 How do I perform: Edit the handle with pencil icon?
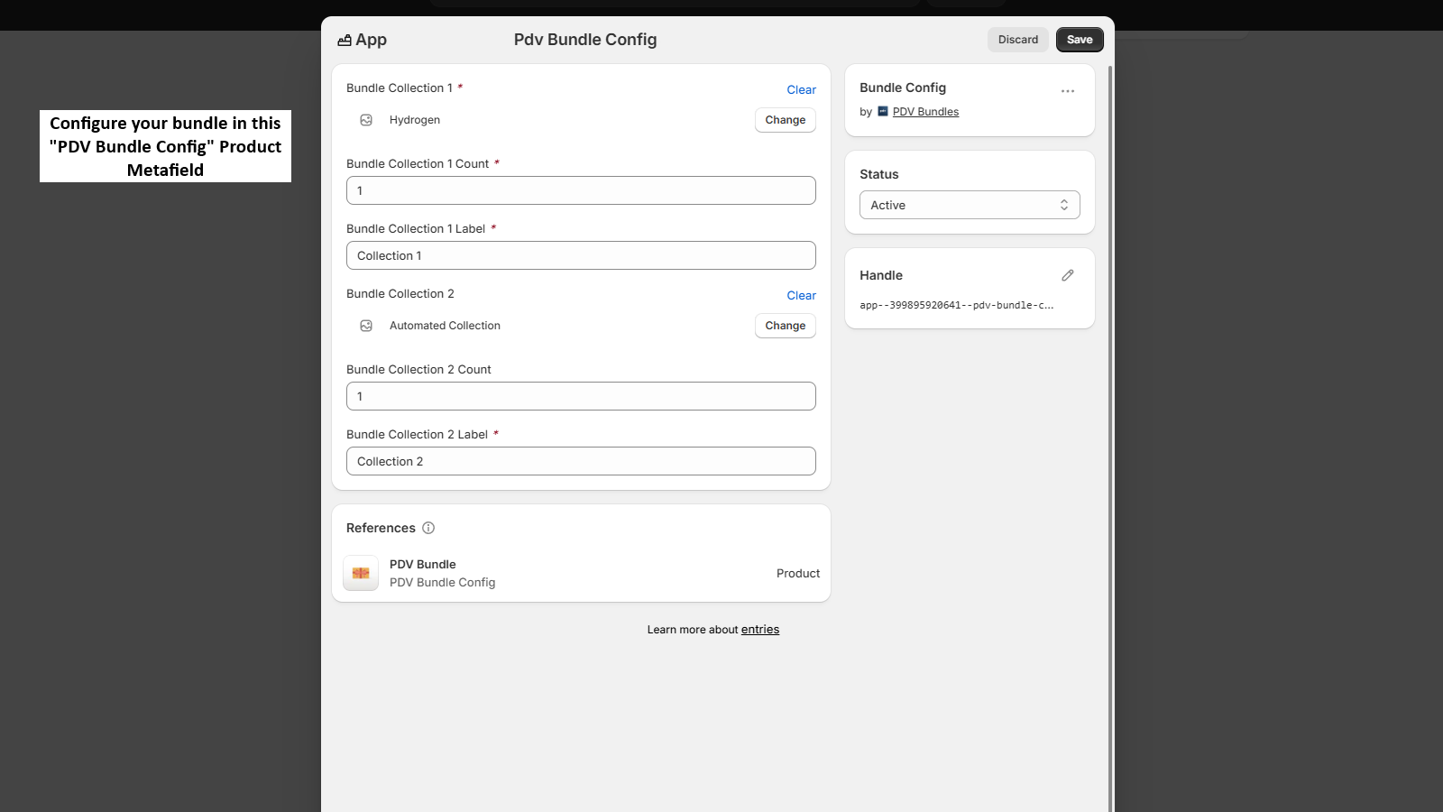click(1068, 275)
